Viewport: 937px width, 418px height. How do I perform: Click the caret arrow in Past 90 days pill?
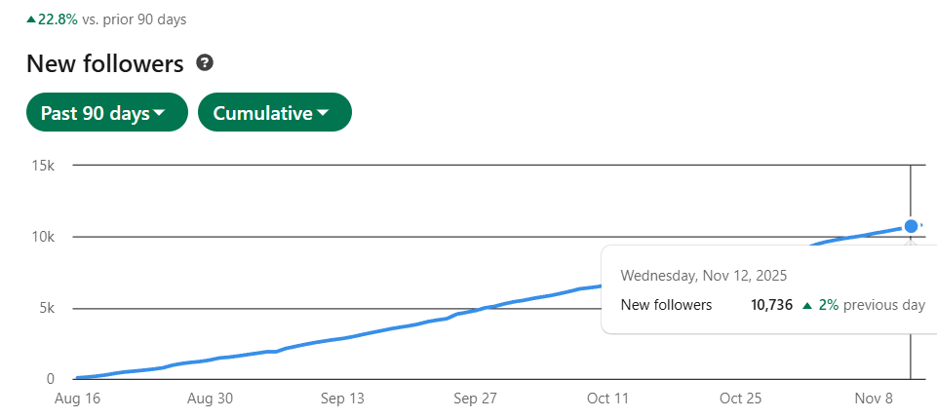(159, 113)
